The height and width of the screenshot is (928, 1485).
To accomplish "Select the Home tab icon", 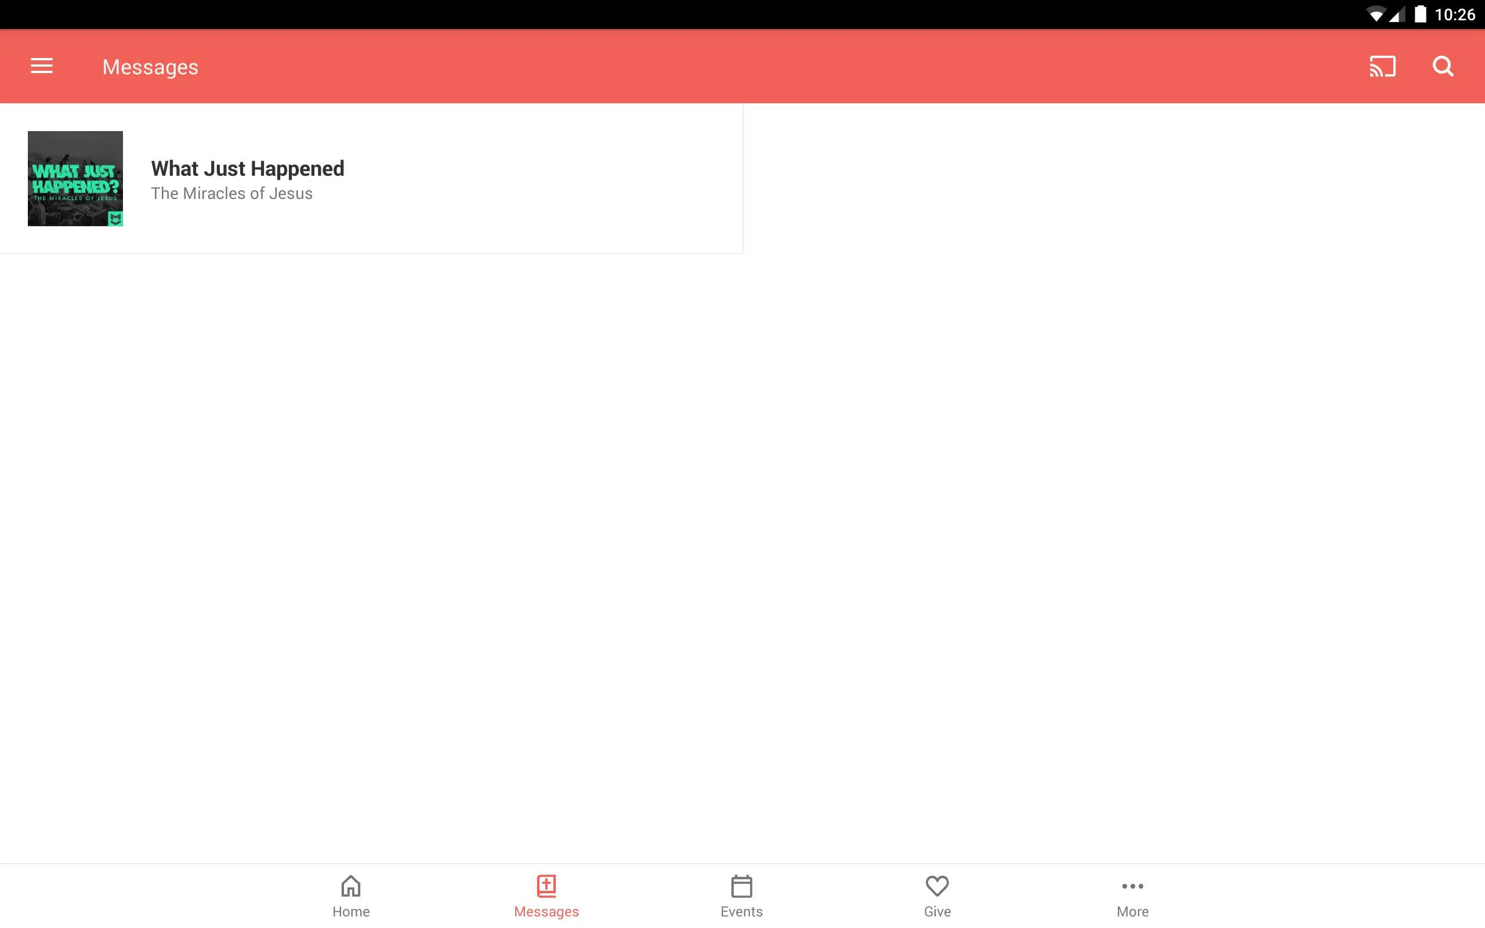I will 351,885.
